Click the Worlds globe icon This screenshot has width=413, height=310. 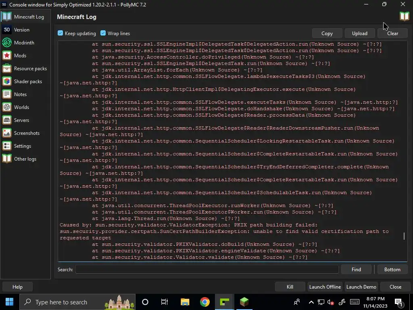pyautogui.click(x=7, y=107)
